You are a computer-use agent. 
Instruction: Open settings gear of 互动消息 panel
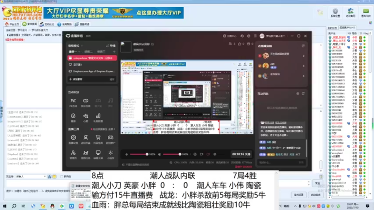tap(298, 94)
